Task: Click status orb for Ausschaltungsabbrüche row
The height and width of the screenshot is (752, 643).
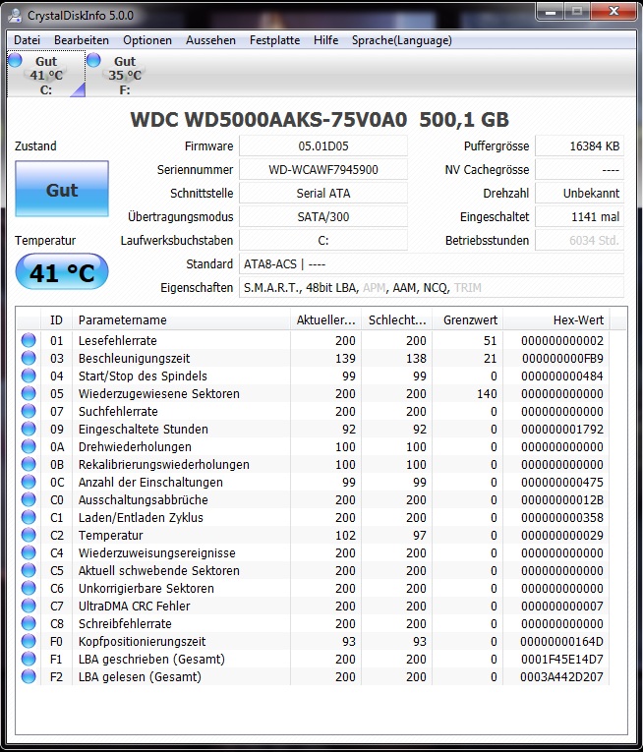Action: pyautogui.click(x=29, y=499)
